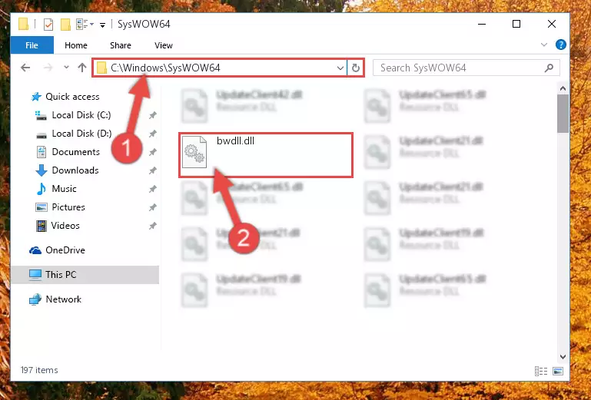Image resolution: width=591 pixels, height=400 pixels.
Task: Click the Properties icon in quick access toolbar
Action: point(48,25)
